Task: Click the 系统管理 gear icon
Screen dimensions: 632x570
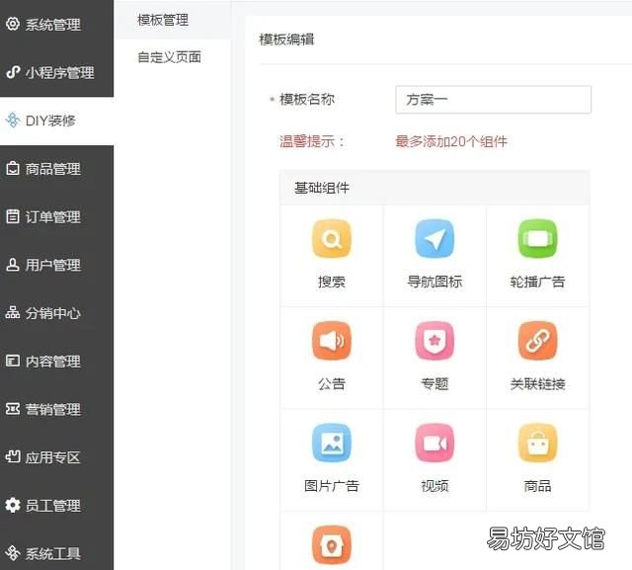Action: [x=13, y=24]
